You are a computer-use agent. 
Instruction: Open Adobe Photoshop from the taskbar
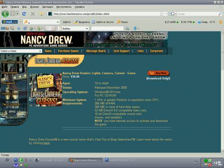click(121, 160)
